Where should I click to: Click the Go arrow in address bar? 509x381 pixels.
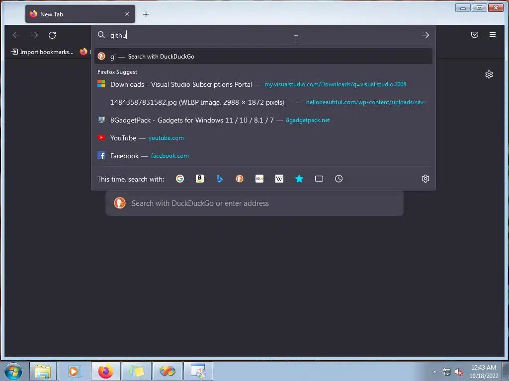pos(425,35)
